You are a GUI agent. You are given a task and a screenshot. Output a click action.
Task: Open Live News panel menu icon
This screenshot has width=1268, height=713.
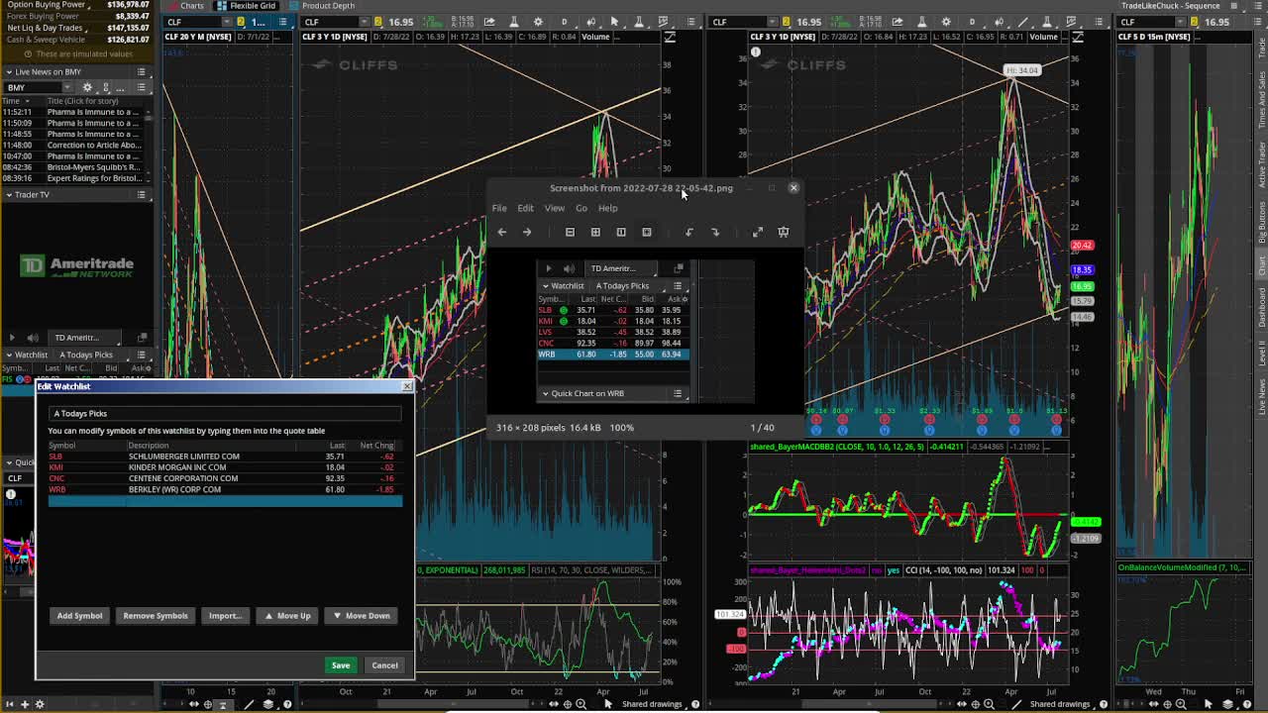tap(142, 72)
